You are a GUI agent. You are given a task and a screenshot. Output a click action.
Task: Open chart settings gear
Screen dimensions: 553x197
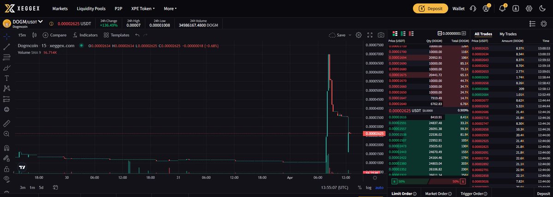359,35
